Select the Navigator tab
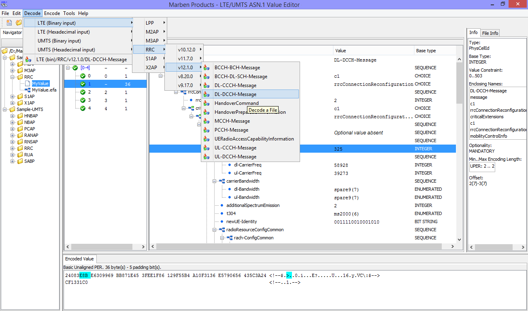Screen dimensions: 528x311 pos(12,32)
